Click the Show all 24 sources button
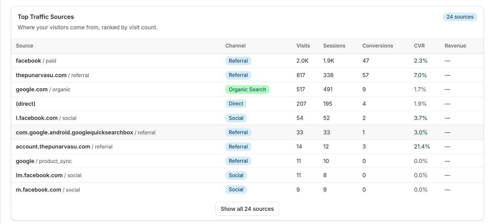Viewport: 495px width, 224px height. point(247,209)
